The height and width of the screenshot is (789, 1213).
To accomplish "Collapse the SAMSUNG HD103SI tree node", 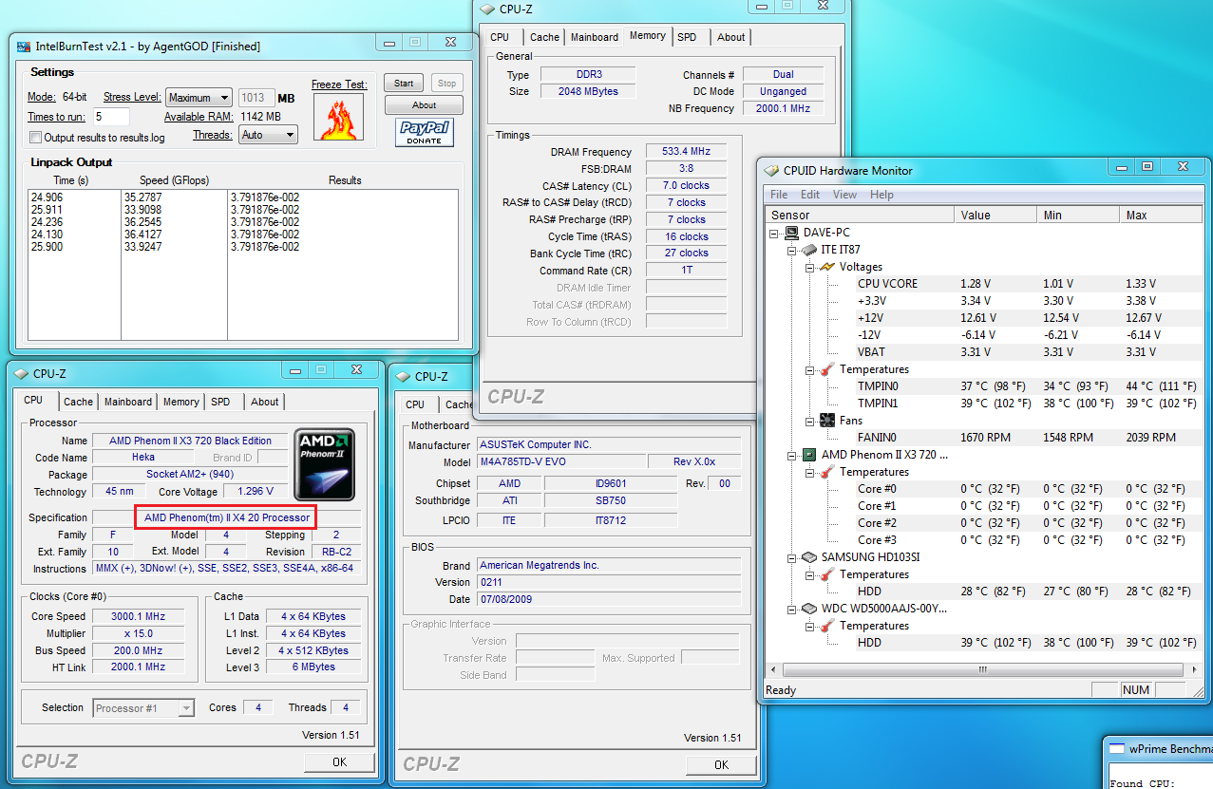I will pos(792,557).
